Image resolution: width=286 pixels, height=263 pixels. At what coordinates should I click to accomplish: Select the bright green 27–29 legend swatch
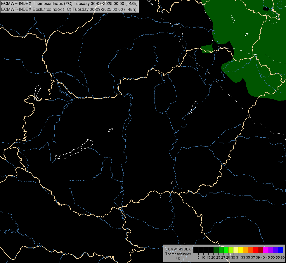(x=226, y=250)
